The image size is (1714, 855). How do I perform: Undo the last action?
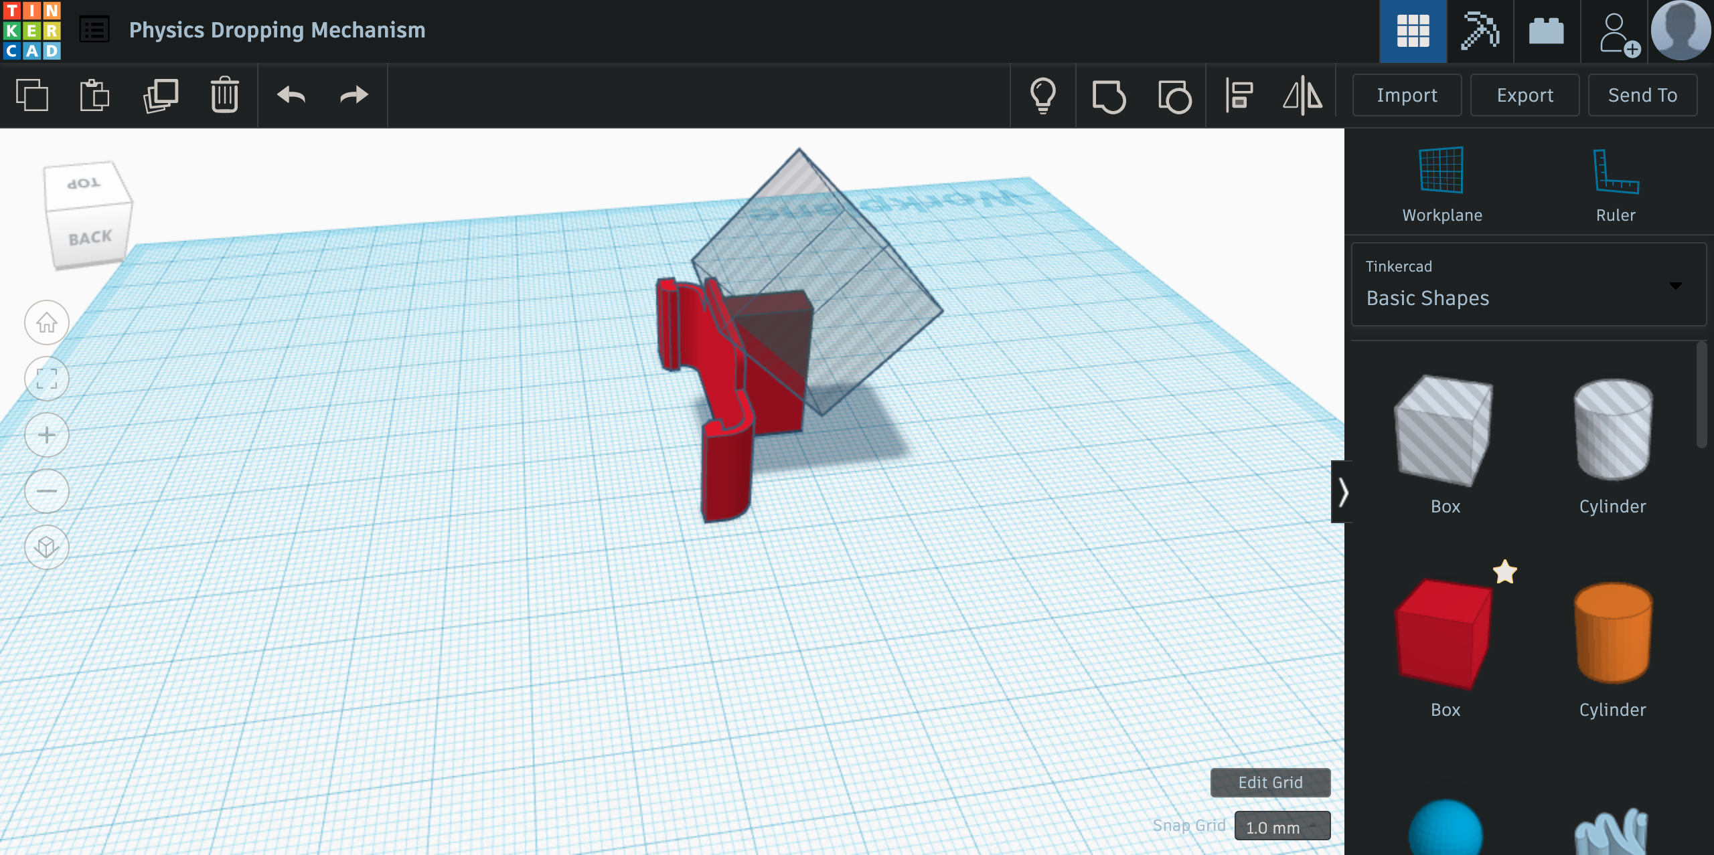pos(291,95)
